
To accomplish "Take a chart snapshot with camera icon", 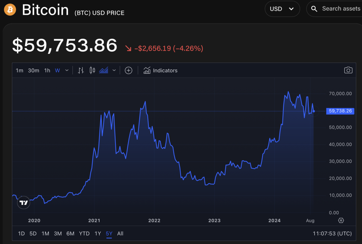I will 348,70.
